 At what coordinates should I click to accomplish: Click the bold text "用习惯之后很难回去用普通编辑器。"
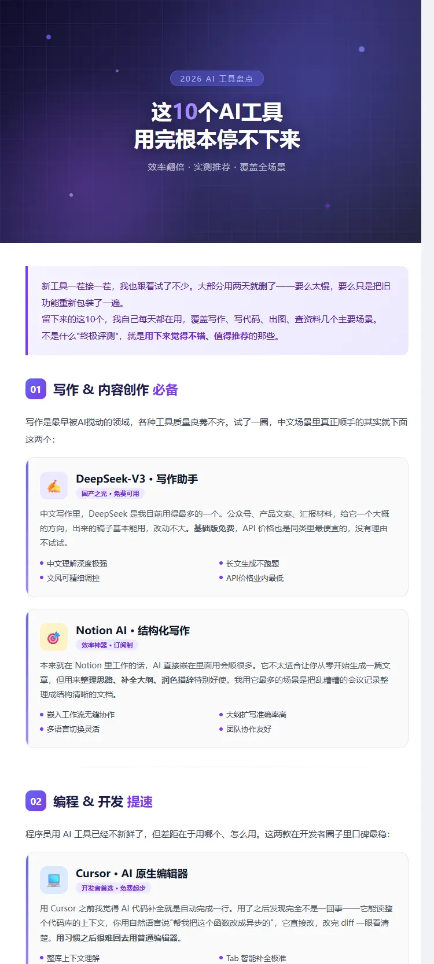[119, 937]
